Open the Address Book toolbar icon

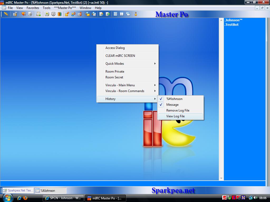coord(47,14)
